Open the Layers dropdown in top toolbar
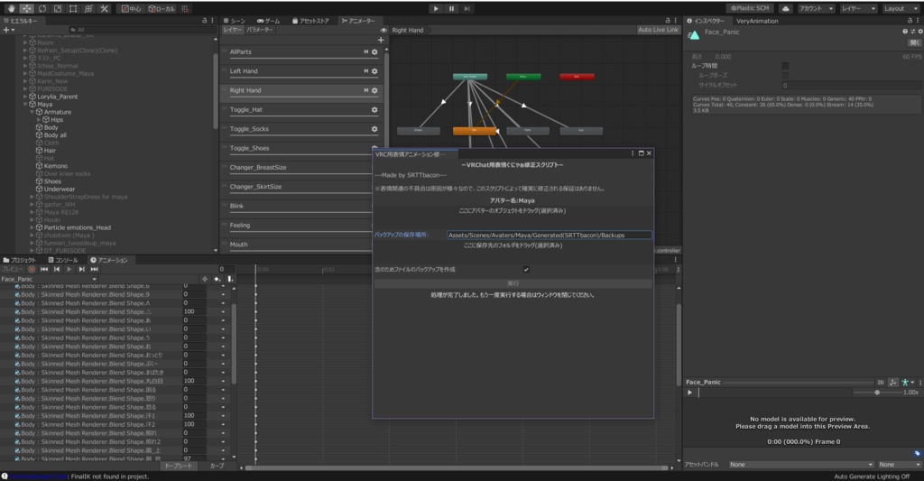This screenshot has width=924, height=481. pos(858,9)
